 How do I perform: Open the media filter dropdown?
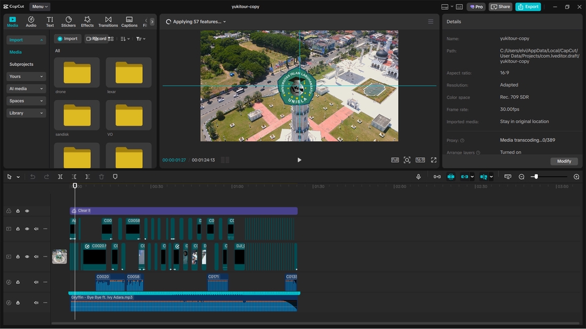click(x=141, y=39)
